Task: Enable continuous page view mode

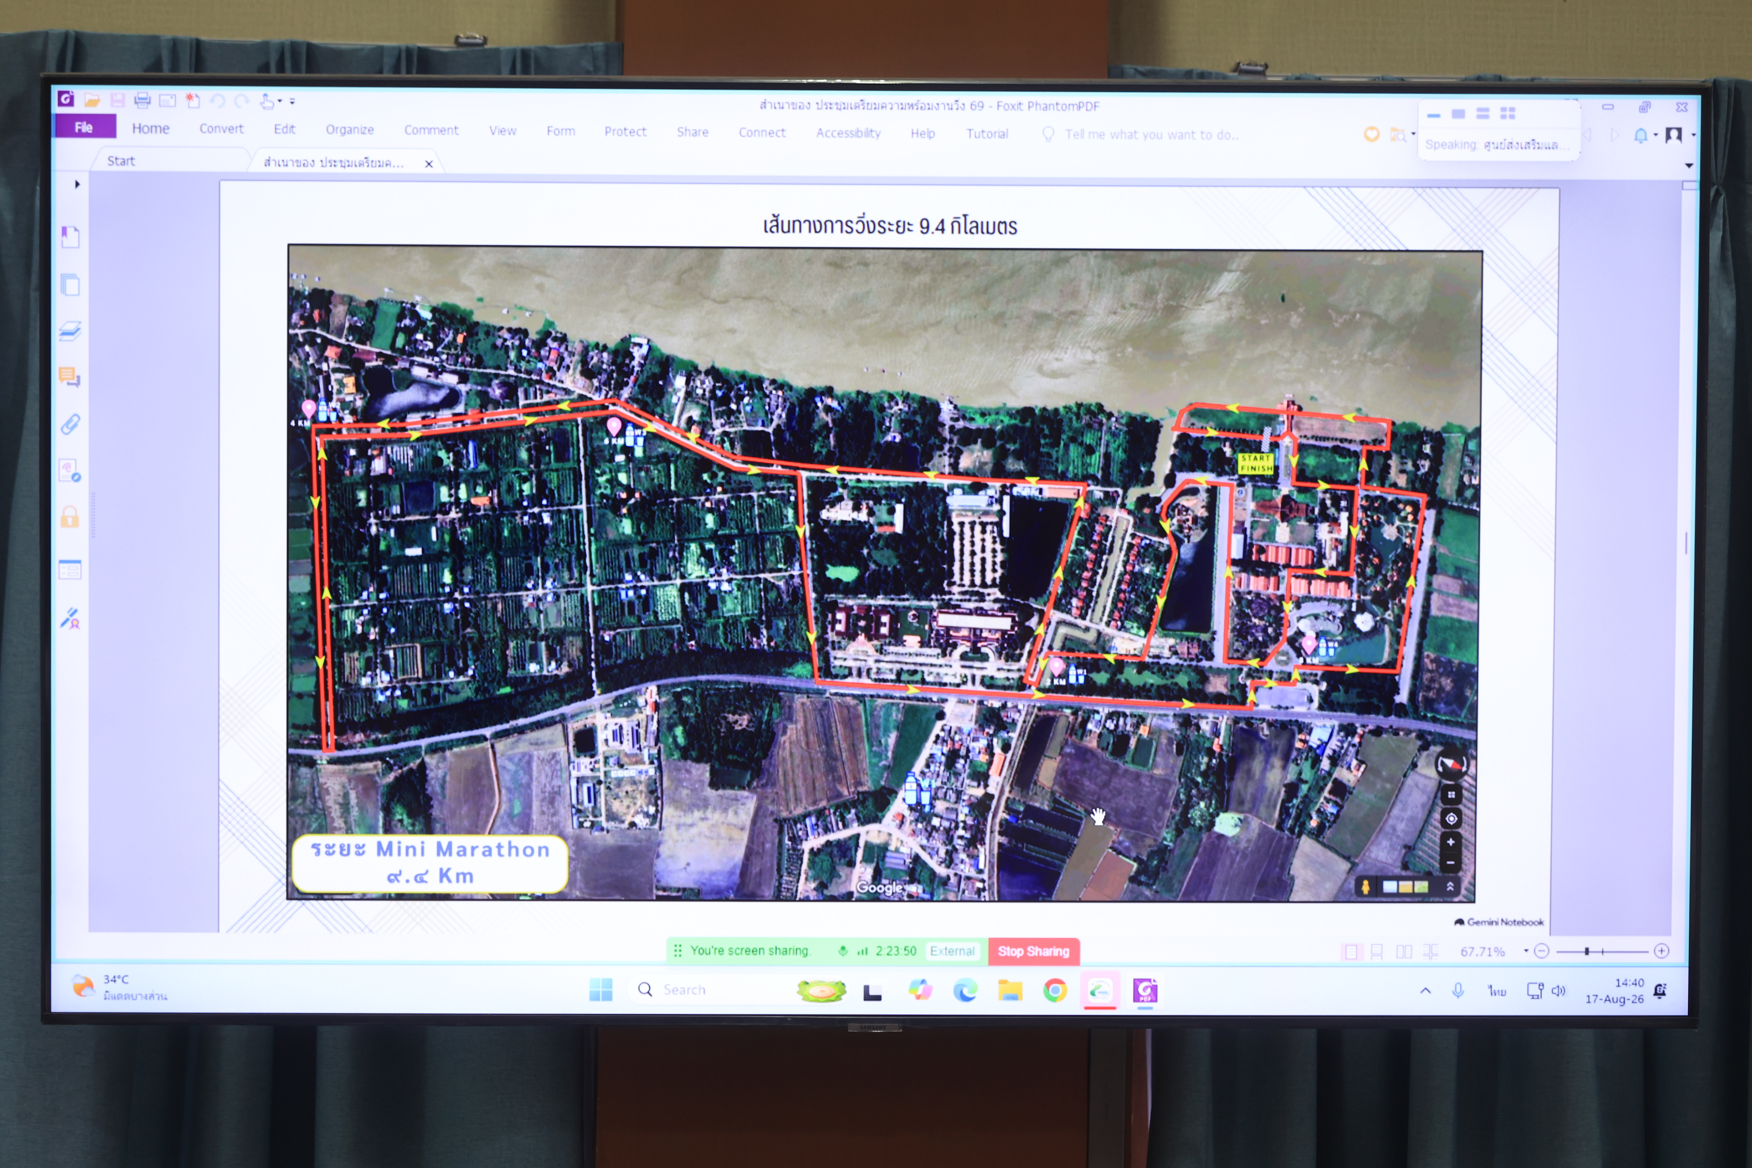Action: point(1376,952)
